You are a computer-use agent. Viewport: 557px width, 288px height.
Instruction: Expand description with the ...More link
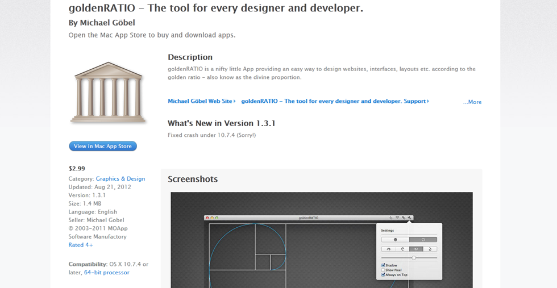(x=472, y=102)
